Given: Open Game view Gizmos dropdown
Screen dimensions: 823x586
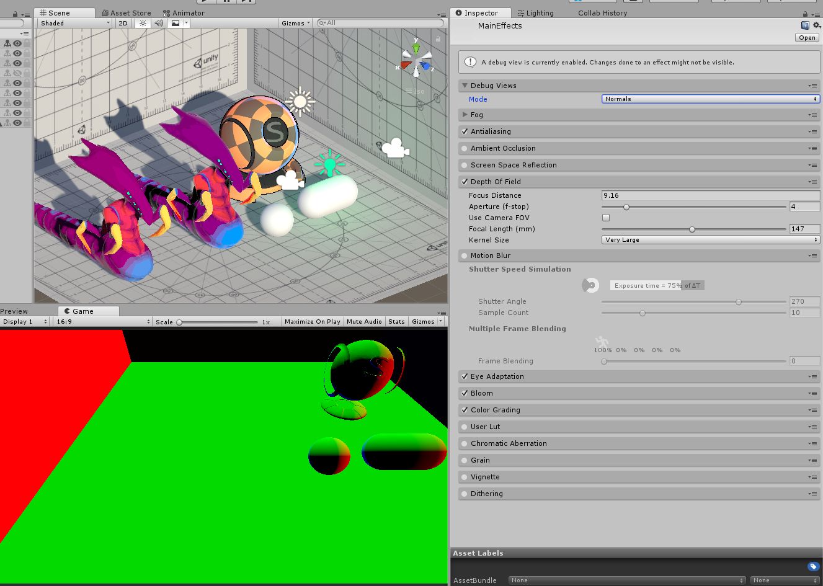Looking at the screenshot, I should point(427,322).
